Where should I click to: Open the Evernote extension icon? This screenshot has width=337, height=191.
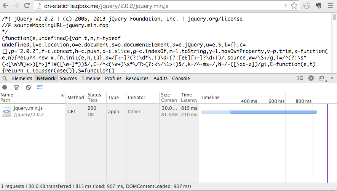pos(318,6)
